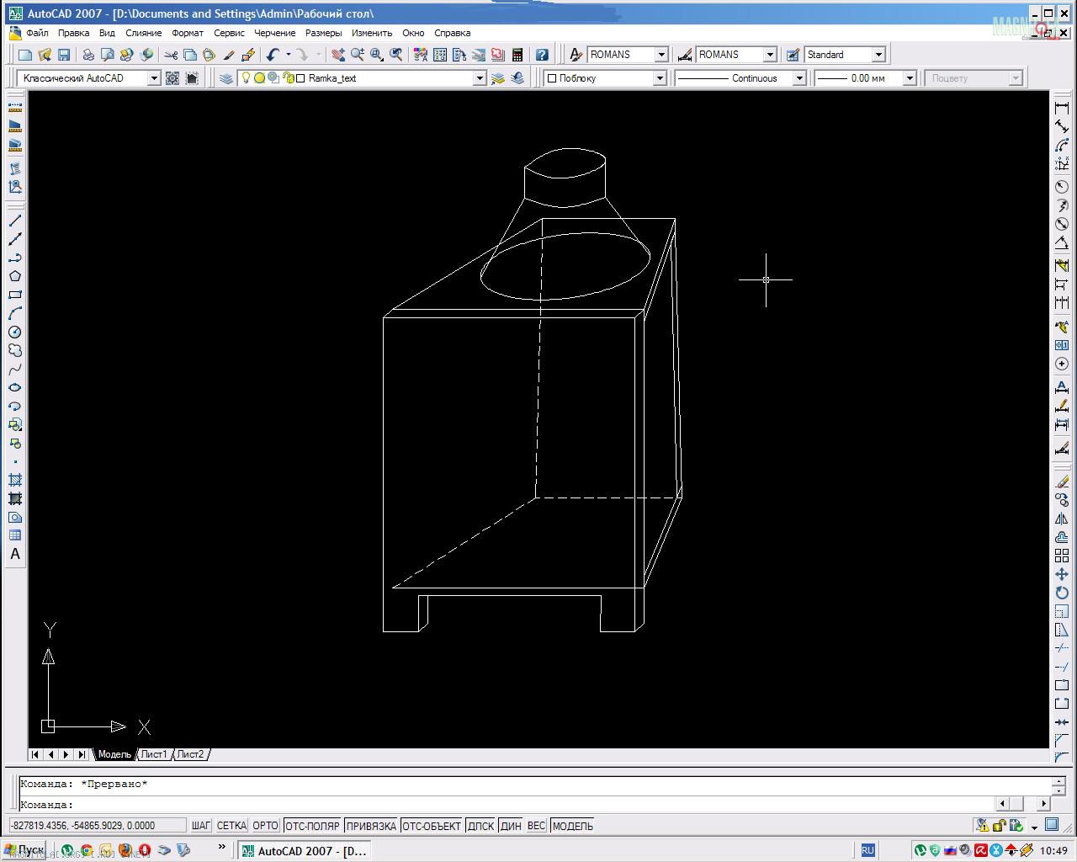Viewport: 1077px width, 862px height.
Task: Toggle ПРИВЯЗКА object snap
Action: [371, 826]
